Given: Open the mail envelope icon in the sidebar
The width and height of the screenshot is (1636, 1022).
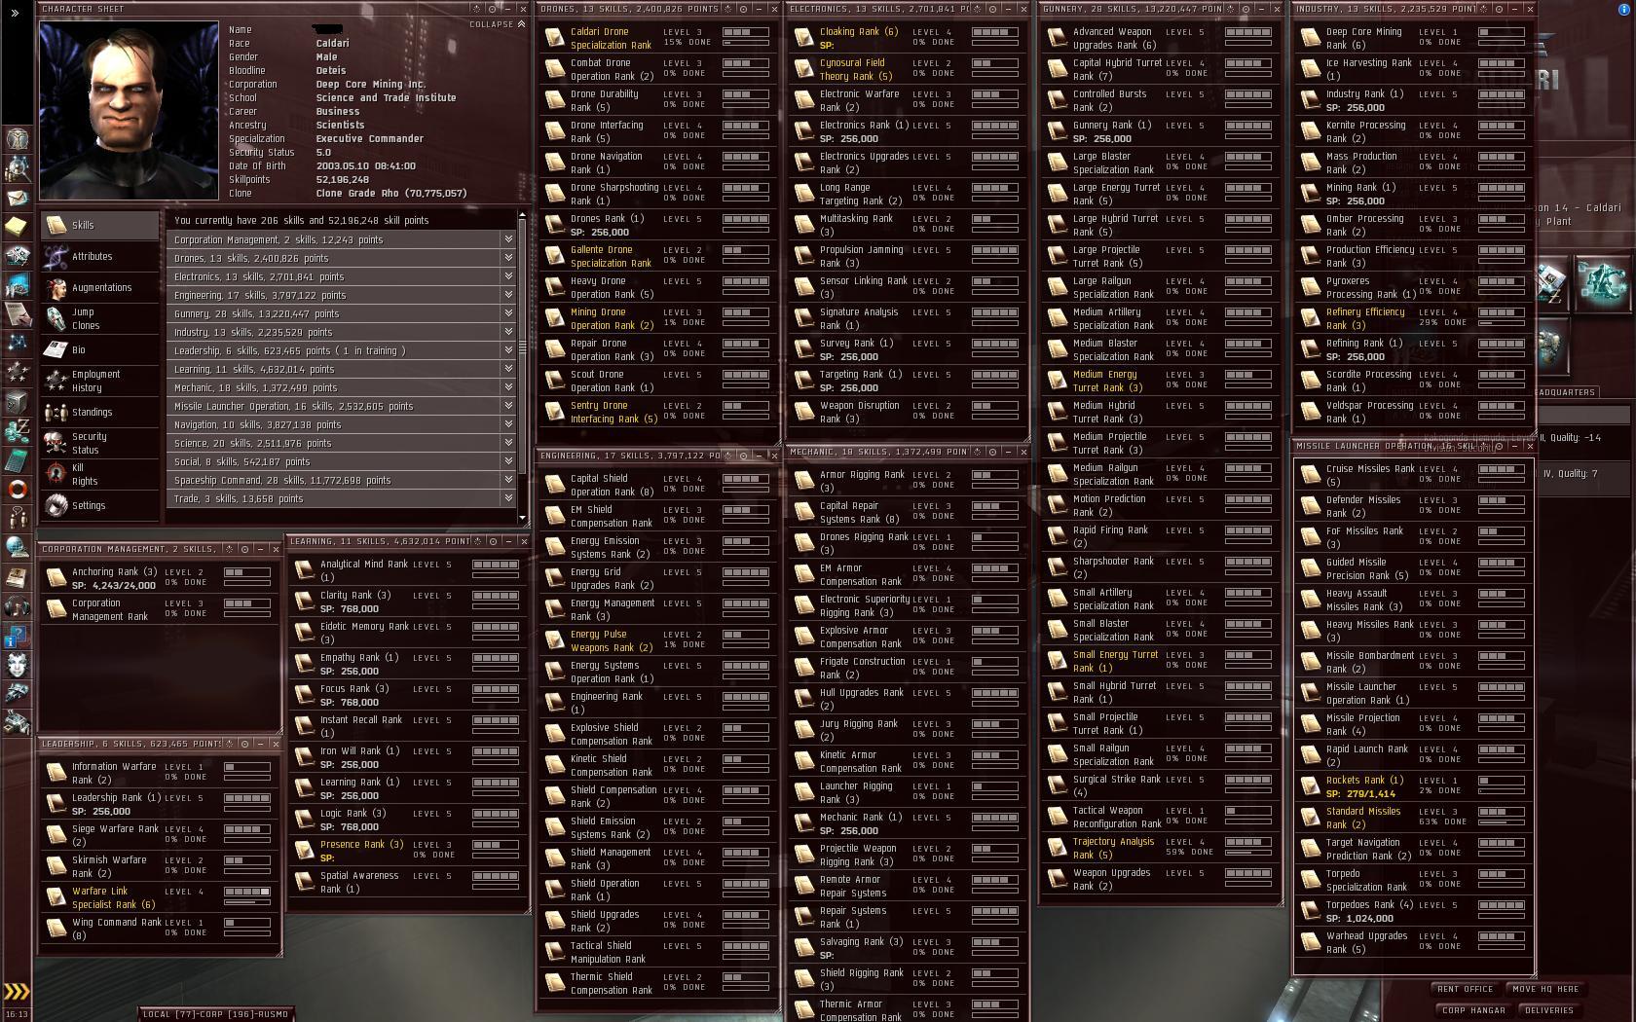Looking at the screenshot, I should [17, 199].
